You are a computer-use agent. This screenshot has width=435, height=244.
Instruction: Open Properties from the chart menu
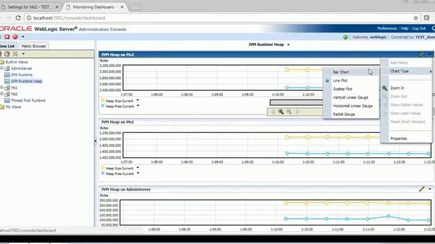click(406, 138)
